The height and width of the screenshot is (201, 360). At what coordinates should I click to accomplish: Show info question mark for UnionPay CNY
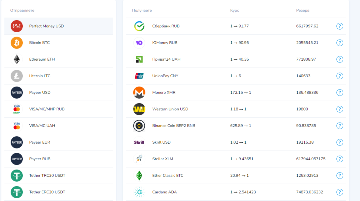pos(339,76)
